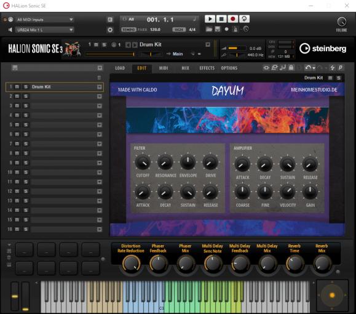Open the UR824 Mix 1 L output dropdown
The height and width of the screenshot is (314, 356).
click(44, 30)
